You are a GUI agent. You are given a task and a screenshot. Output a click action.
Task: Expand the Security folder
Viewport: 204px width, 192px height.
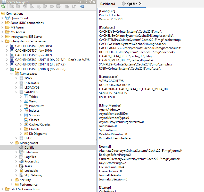pyautogui.click(x=12, y=180)
